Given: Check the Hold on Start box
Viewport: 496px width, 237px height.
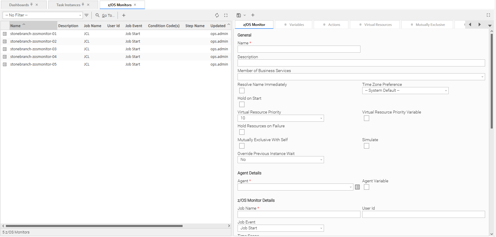Looking at the screenshot, I should [242, 104].
